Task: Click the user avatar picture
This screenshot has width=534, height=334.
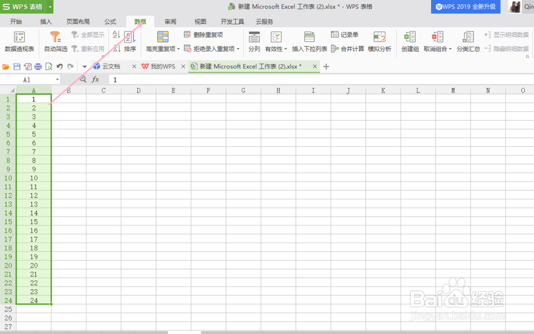Action: [515, 6]
